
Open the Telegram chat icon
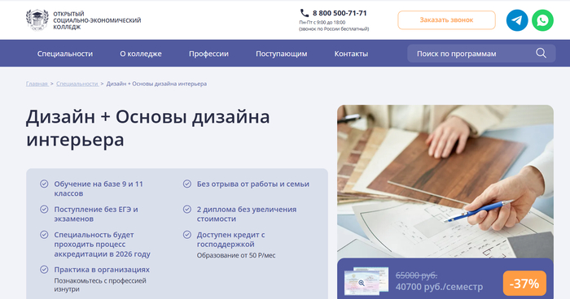[517, 20]
